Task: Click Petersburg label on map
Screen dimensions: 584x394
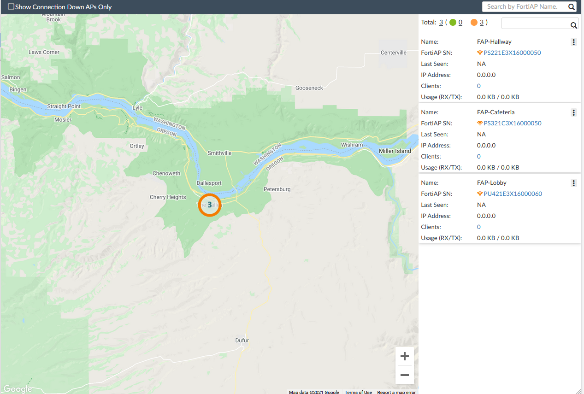Action: (x=277, y=189)
